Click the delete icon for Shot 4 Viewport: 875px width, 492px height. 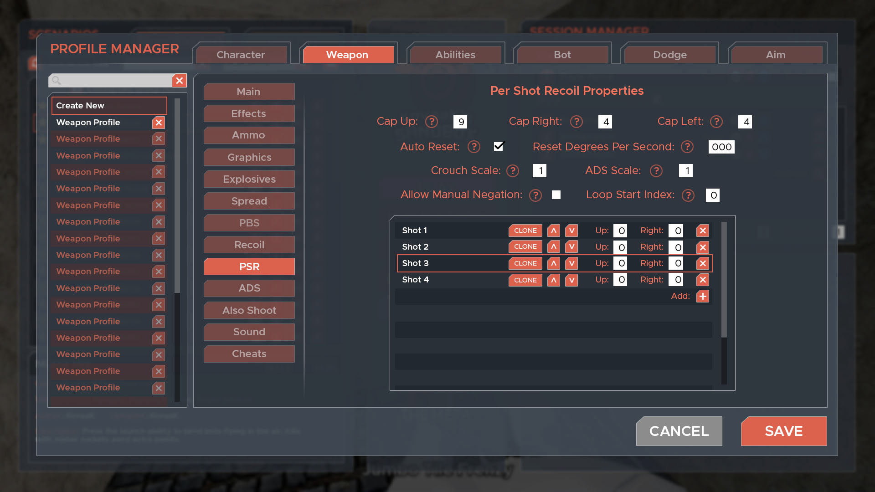click(702, 279)
